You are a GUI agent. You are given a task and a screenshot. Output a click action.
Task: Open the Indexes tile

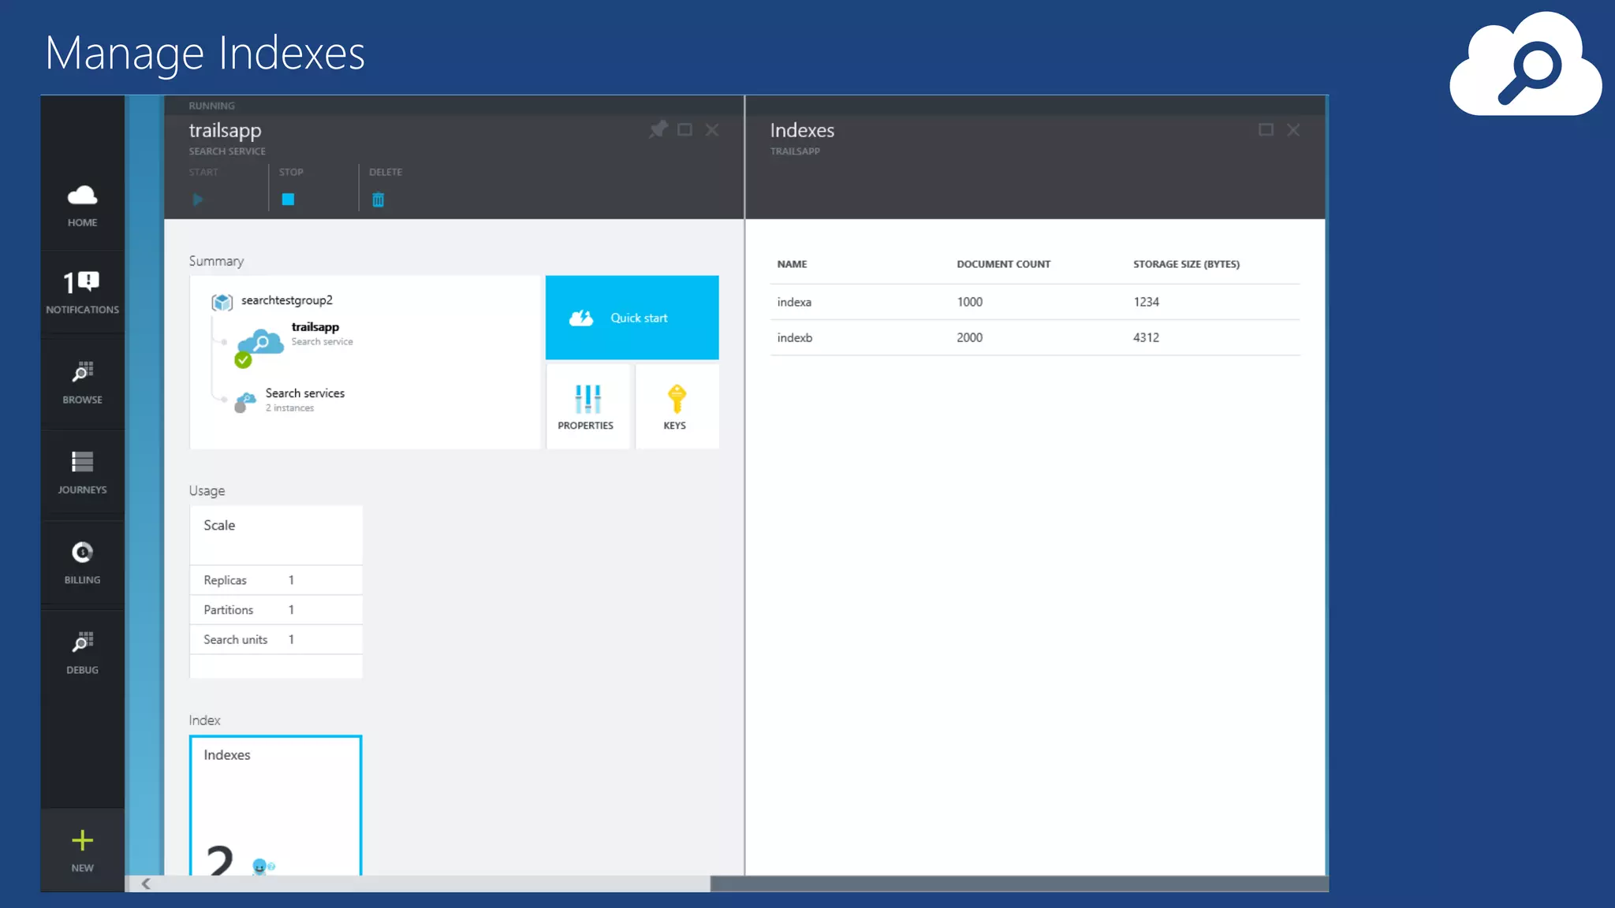pos(276,806)
